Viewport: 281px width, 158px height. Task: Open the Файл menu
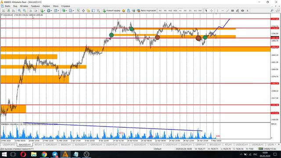(x=7, y=6)
